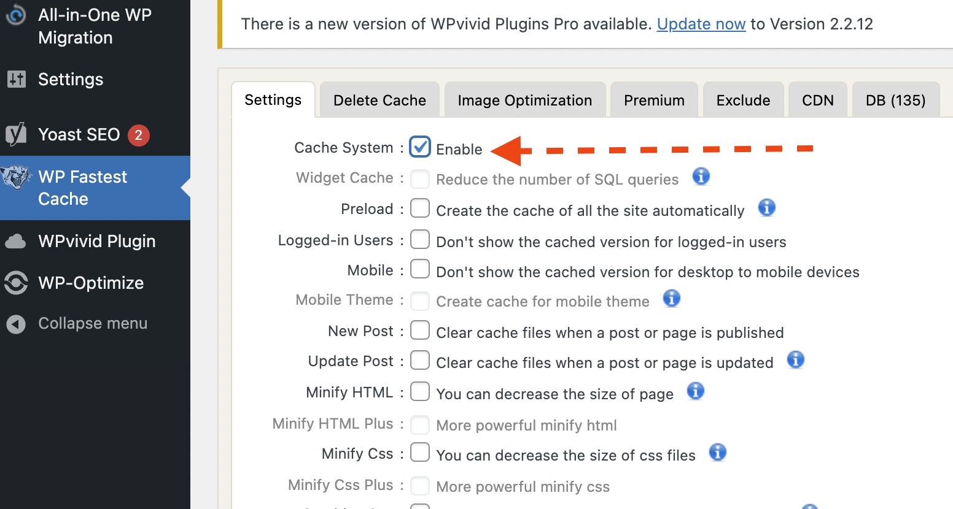Click the info icon beside Widget Cache
Viewport: 953px width, 509px height.
(x=701, y=177)
